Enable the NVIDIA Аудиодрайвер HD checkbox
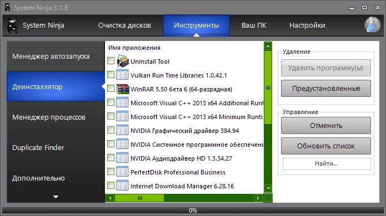The image size is (386, 216). [x=111, y=158]
